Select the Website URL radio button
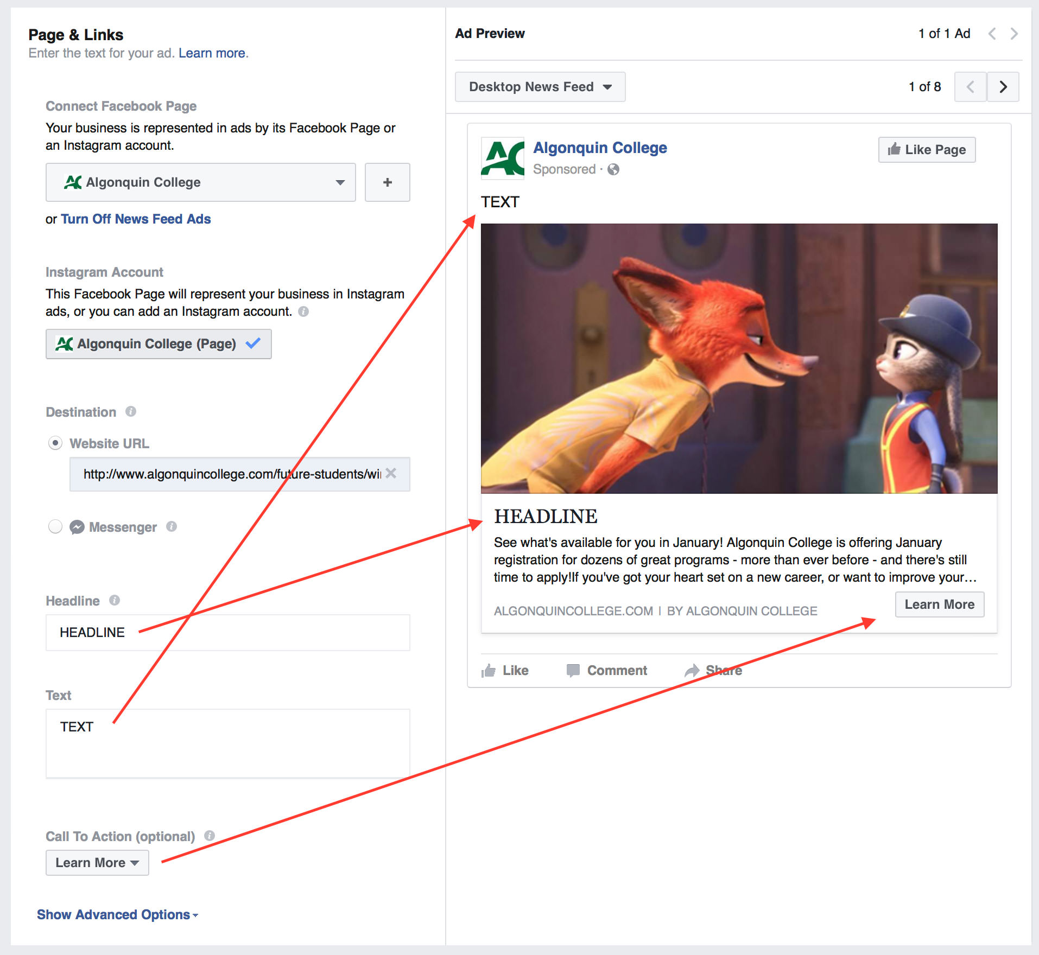This screenshot has height=955, width=1039. point(55,443)
